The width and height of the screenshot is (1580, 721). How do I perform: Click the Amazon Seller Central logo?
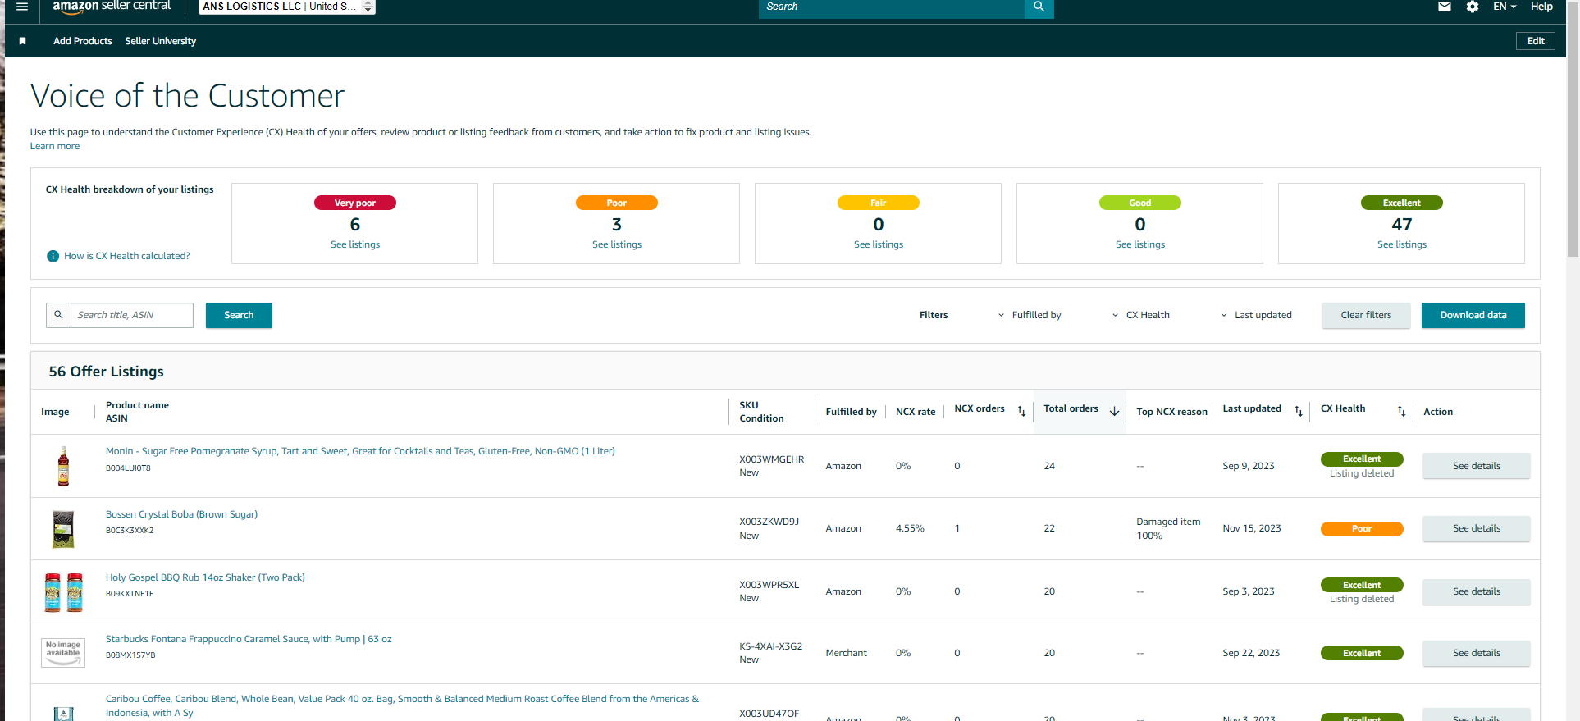[x=112, y=7]
